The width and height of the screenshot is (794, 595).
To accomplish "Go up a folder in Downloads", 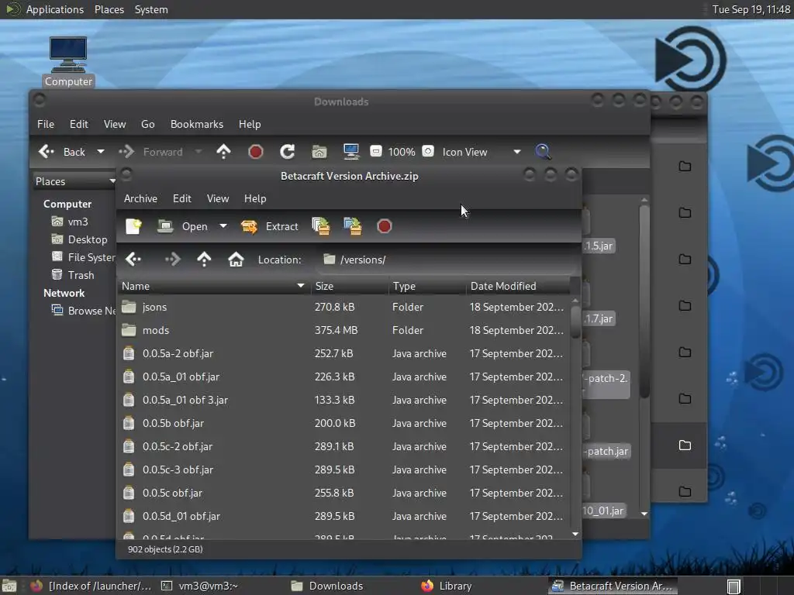I will point(223,151).
